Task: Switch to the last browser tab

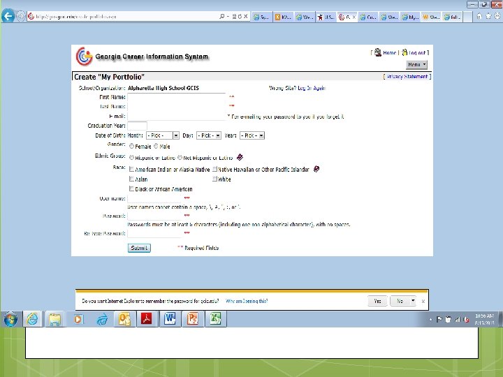Action: point(452,17)
